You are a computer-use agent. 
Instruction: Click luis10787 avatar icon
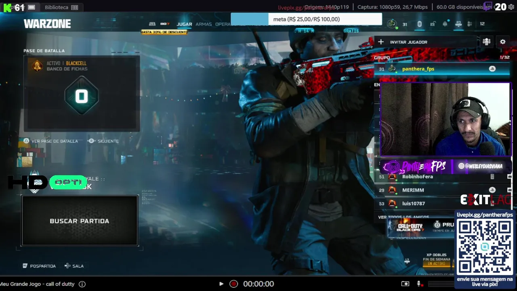tap(392, 203)
